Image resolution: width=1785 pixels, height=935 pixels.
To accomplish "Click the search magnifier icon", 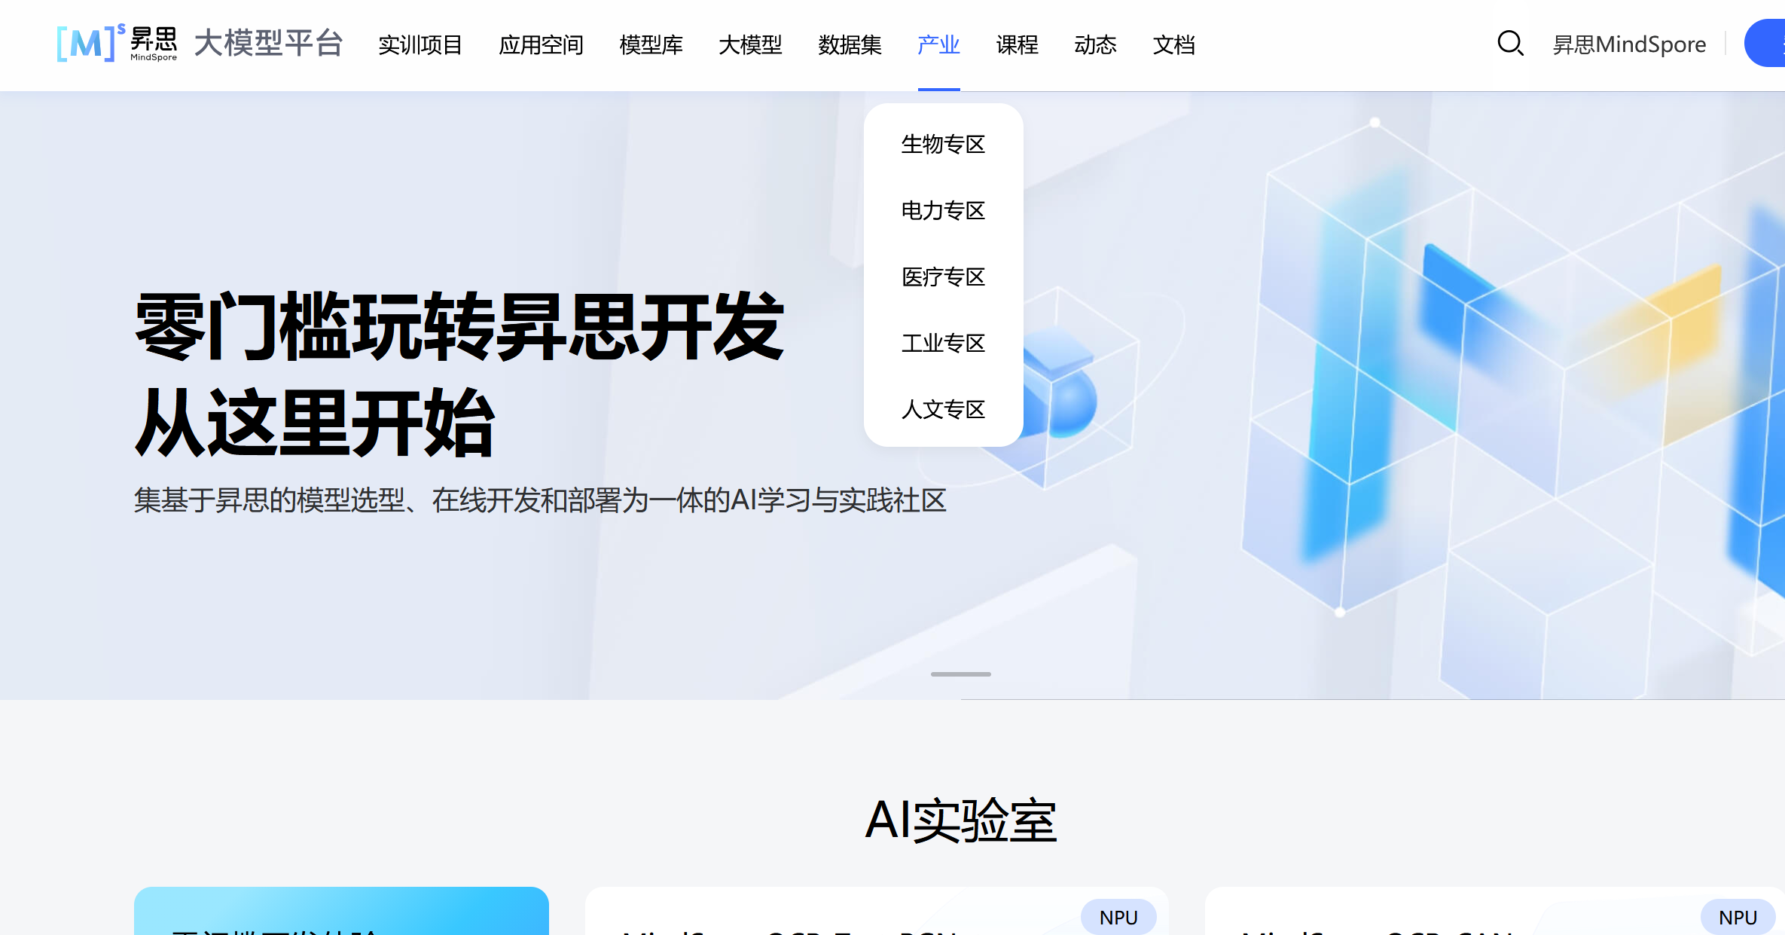I will (x=1509, y=44).
